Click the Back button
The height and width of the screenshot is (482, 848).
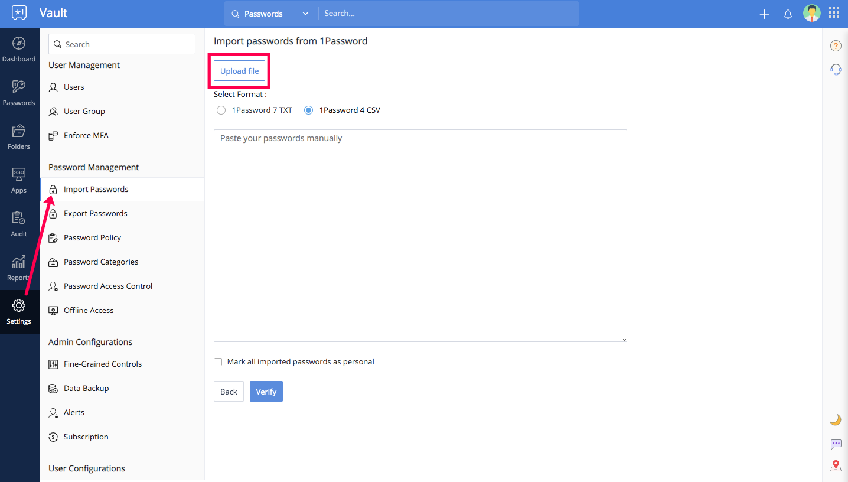point(229,392)
